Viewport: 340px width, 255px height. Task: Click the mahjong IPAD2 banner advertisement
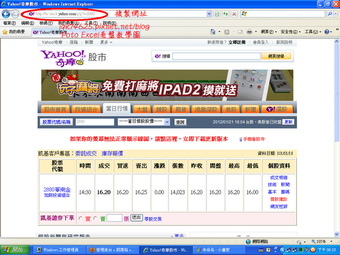pyautogui.click(x=167, y=85)
